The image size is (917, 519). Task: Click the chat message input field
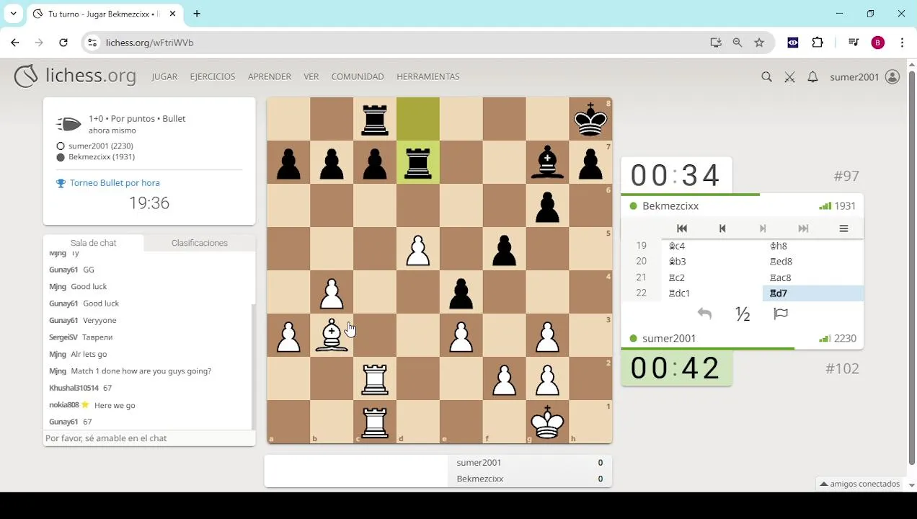tap(149, 438)
